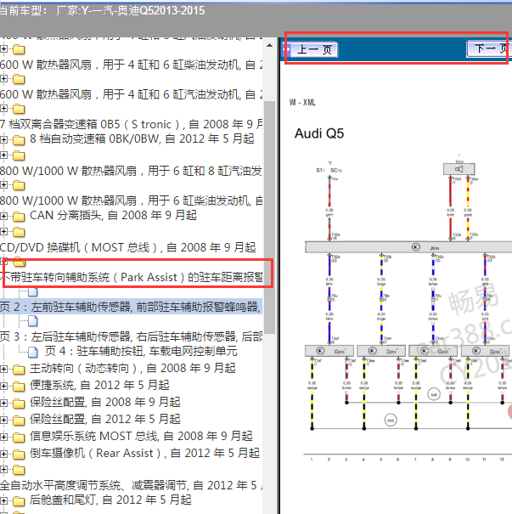This screenshot has width=512, height=514.
Task: Select 全自动水平高度调节系统、减震器调节 label
Action: click(131, 485)
